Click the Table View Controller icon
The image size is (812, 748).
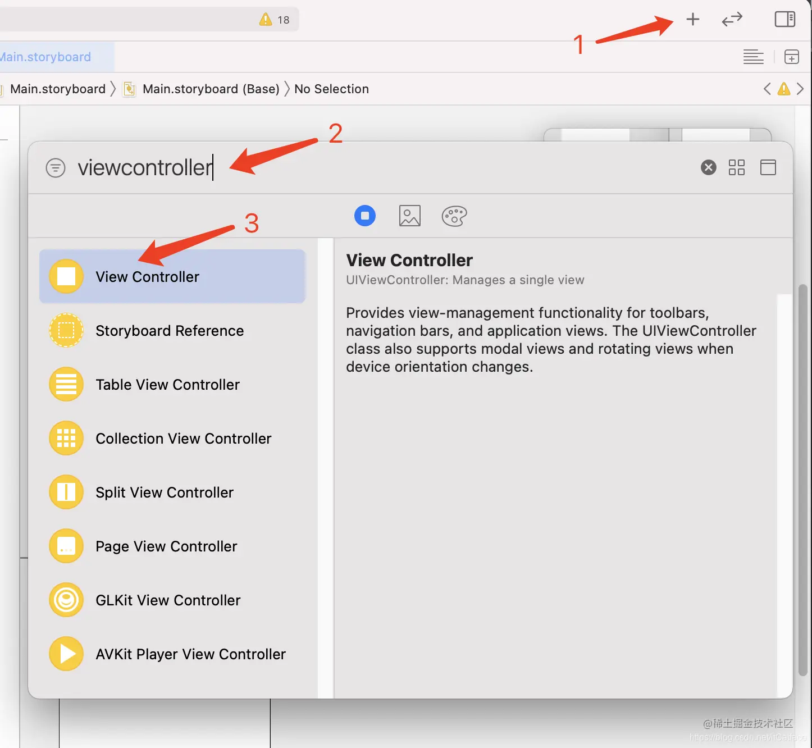(x=66, y=384)
